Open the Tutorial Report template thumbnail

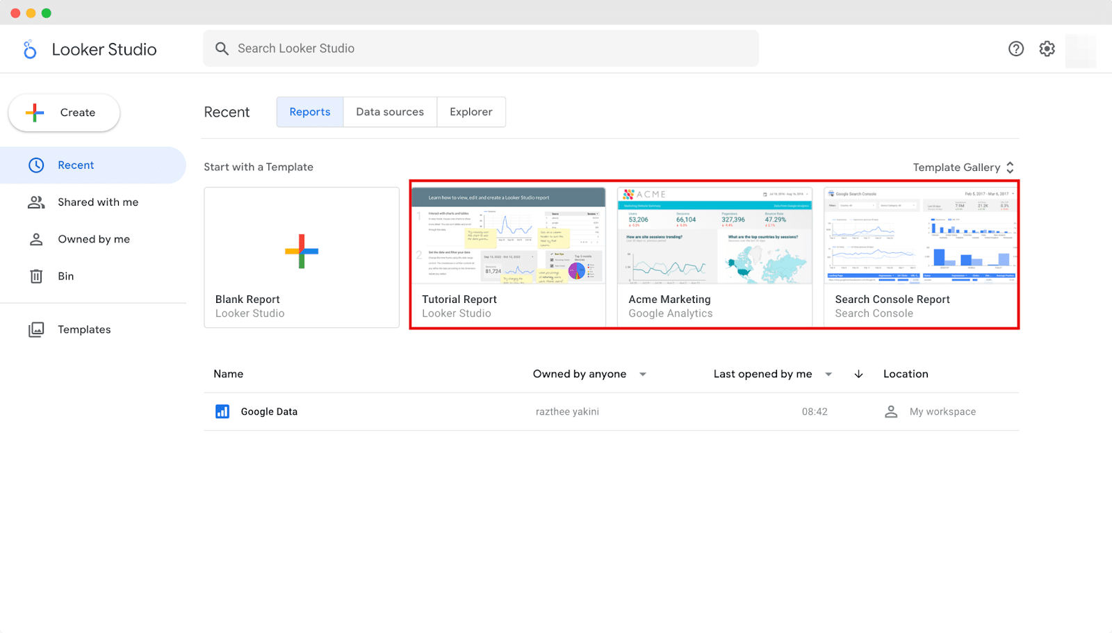[x=509, y=235]
